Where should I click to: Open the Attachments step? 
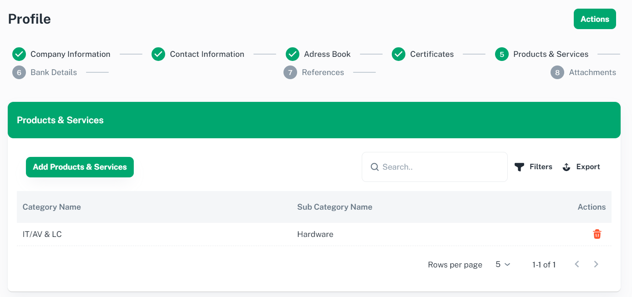[x=592, y=72]
